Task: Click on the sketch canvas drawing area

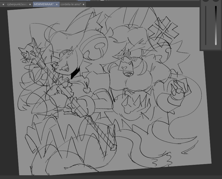Action: [109, 91]
